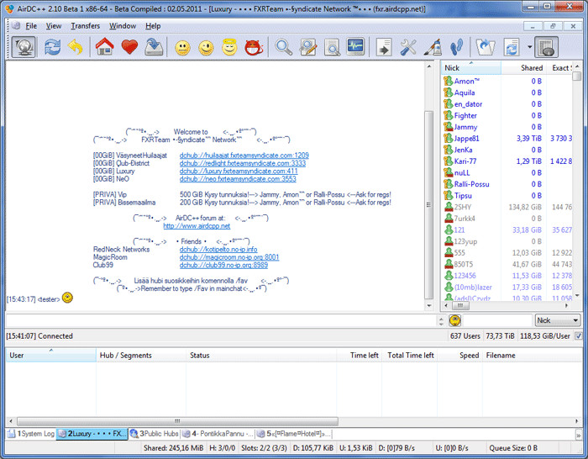Open the View menu
The image size is (588, 459).
[x=54, y=26]
